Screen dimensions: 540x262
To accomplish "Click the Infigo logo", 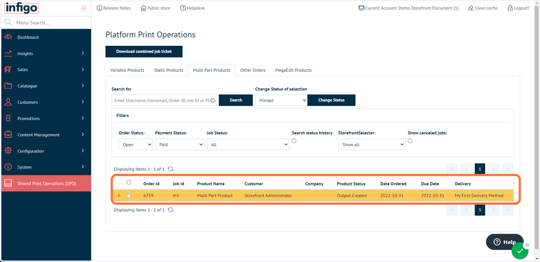I will tap(22, 8).
